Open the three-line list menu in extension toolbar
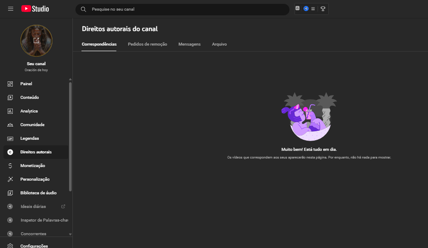 pos(313,9)
